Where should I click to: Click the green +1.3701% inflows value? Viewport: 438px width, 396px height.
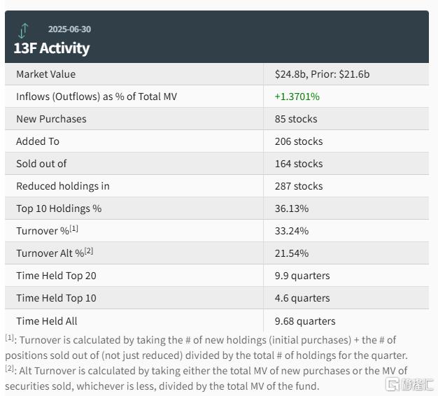(x=297, y=97)
